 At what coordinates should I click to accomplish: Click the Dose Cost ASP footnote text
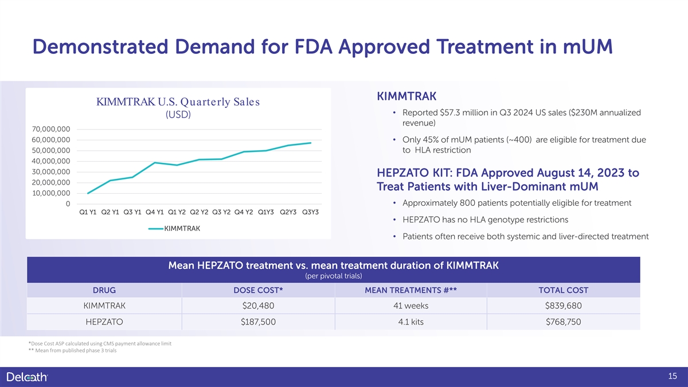coord(99,343)
